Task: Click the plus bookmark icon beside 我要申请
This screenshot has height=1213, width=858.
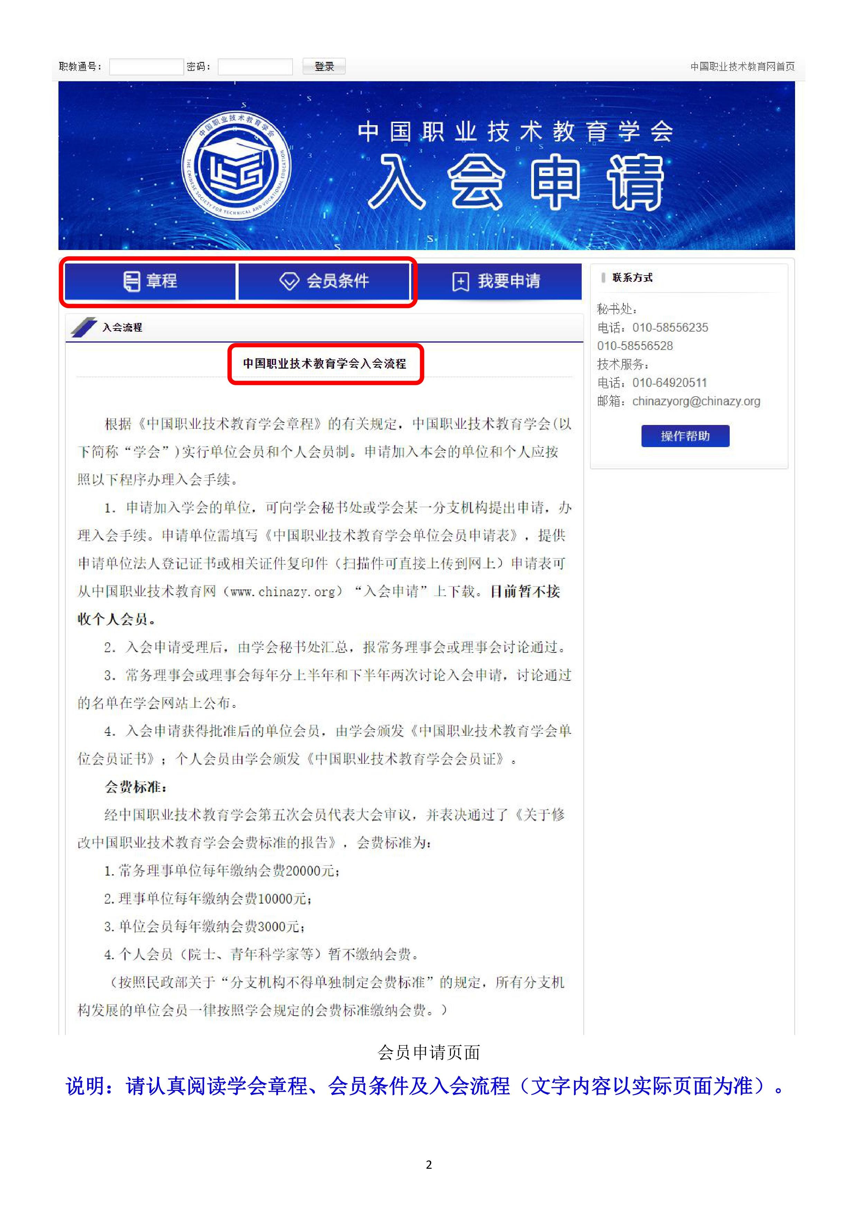Action: pos(461,281)
